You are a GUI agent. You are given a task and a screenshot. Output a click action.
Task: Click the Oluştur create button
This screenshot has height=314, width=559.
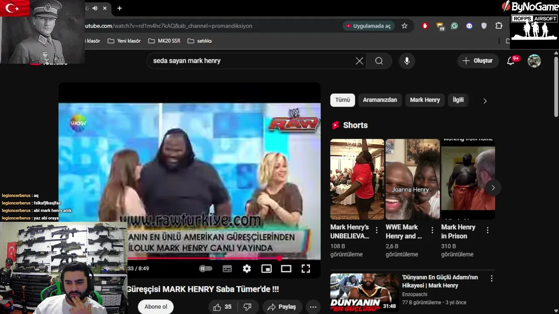click(478, 61)
